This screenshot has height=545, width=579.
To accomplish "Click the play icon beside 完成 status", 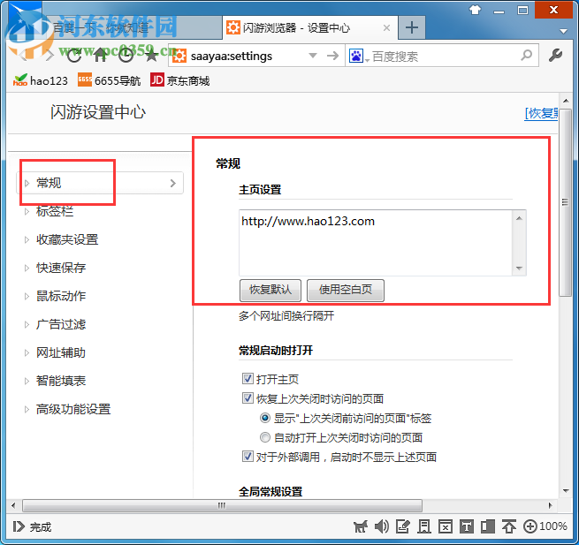I will [x=18, y=526].
